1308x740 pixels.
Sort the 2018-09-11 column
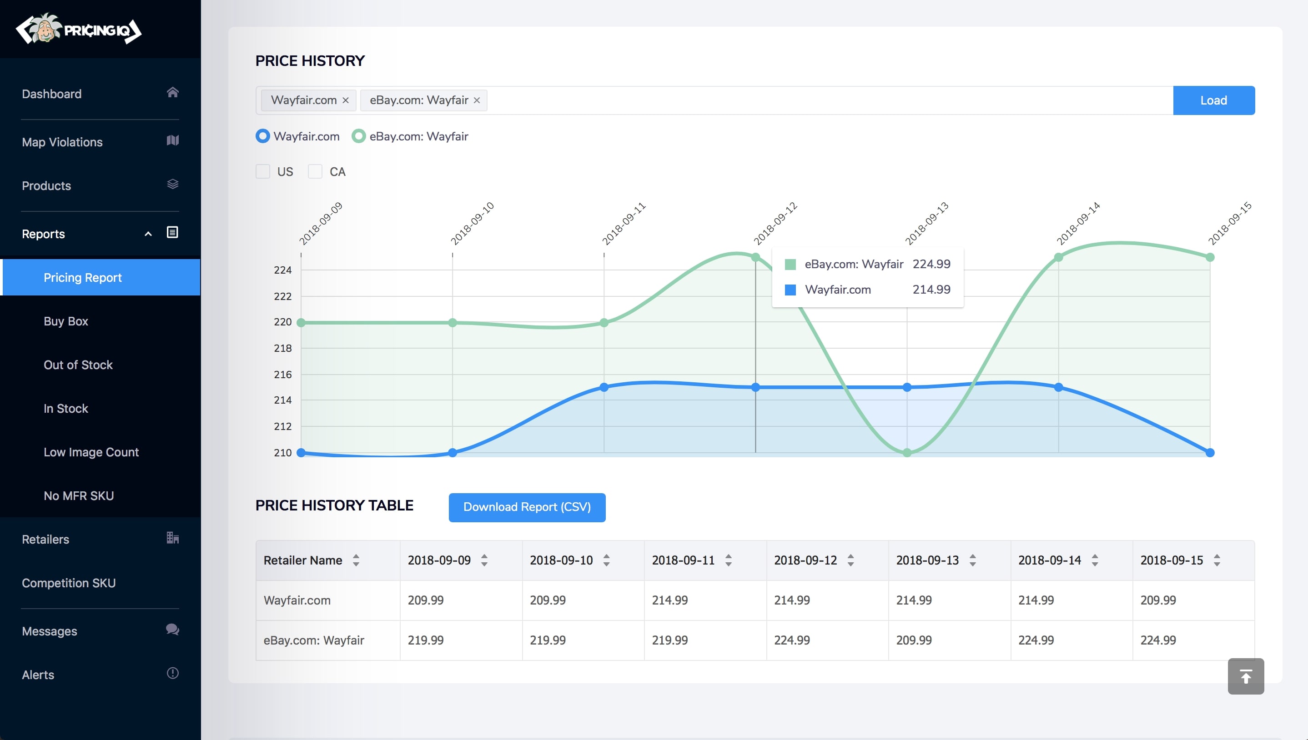728,560
